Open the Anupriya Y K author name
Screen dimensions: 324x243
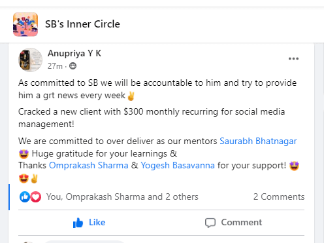(74, 53)
